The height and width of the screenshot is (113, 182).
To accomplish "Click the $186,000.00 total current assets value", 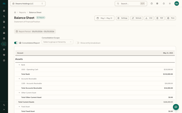I will point(168,102).
